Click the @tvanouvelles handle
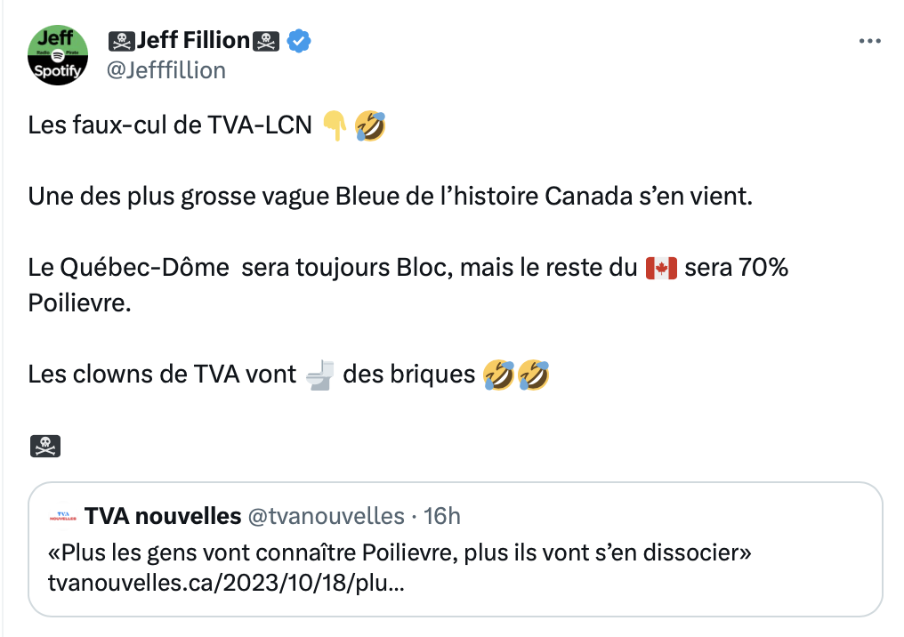 [x=327, y=517]
